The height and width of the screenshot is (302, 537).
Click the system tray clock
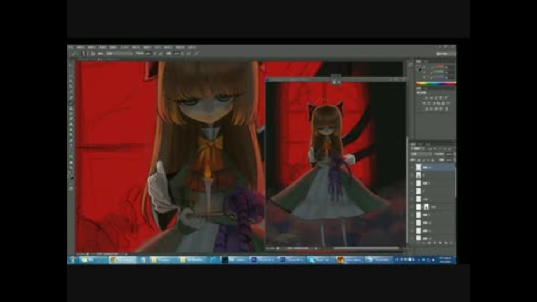(445, 260)
